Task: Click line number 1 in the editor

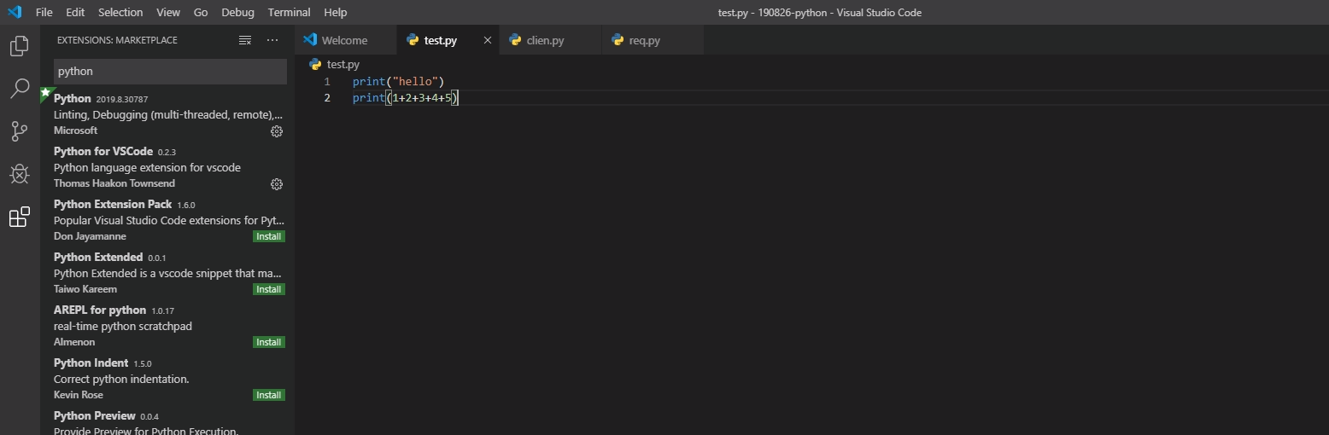Action: click(x=327, y=82)
